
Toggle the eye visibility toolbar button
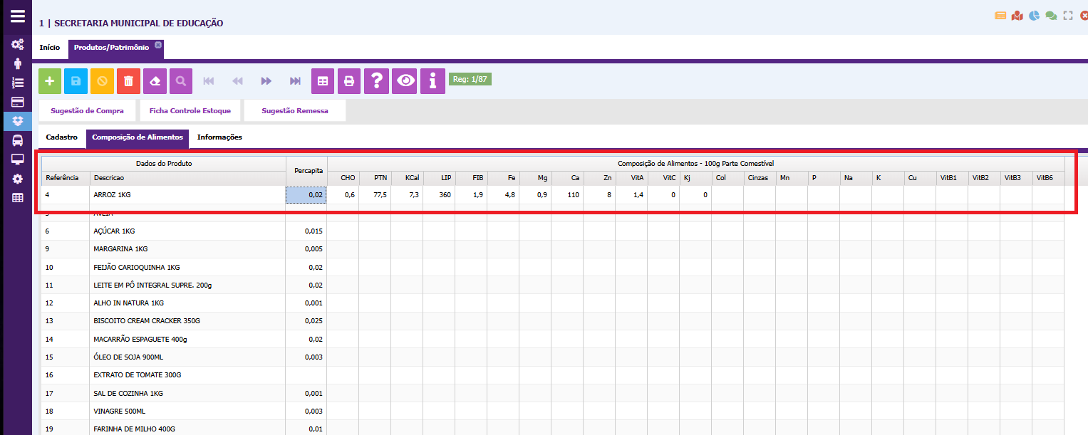405,81
